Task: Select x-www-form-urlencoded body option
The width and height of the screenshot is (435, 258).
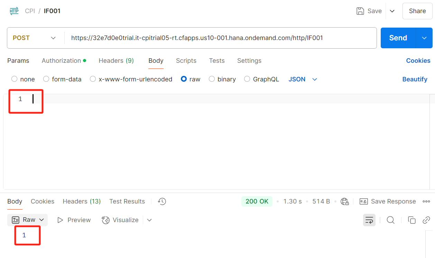Action: click(x=93, y=79)
